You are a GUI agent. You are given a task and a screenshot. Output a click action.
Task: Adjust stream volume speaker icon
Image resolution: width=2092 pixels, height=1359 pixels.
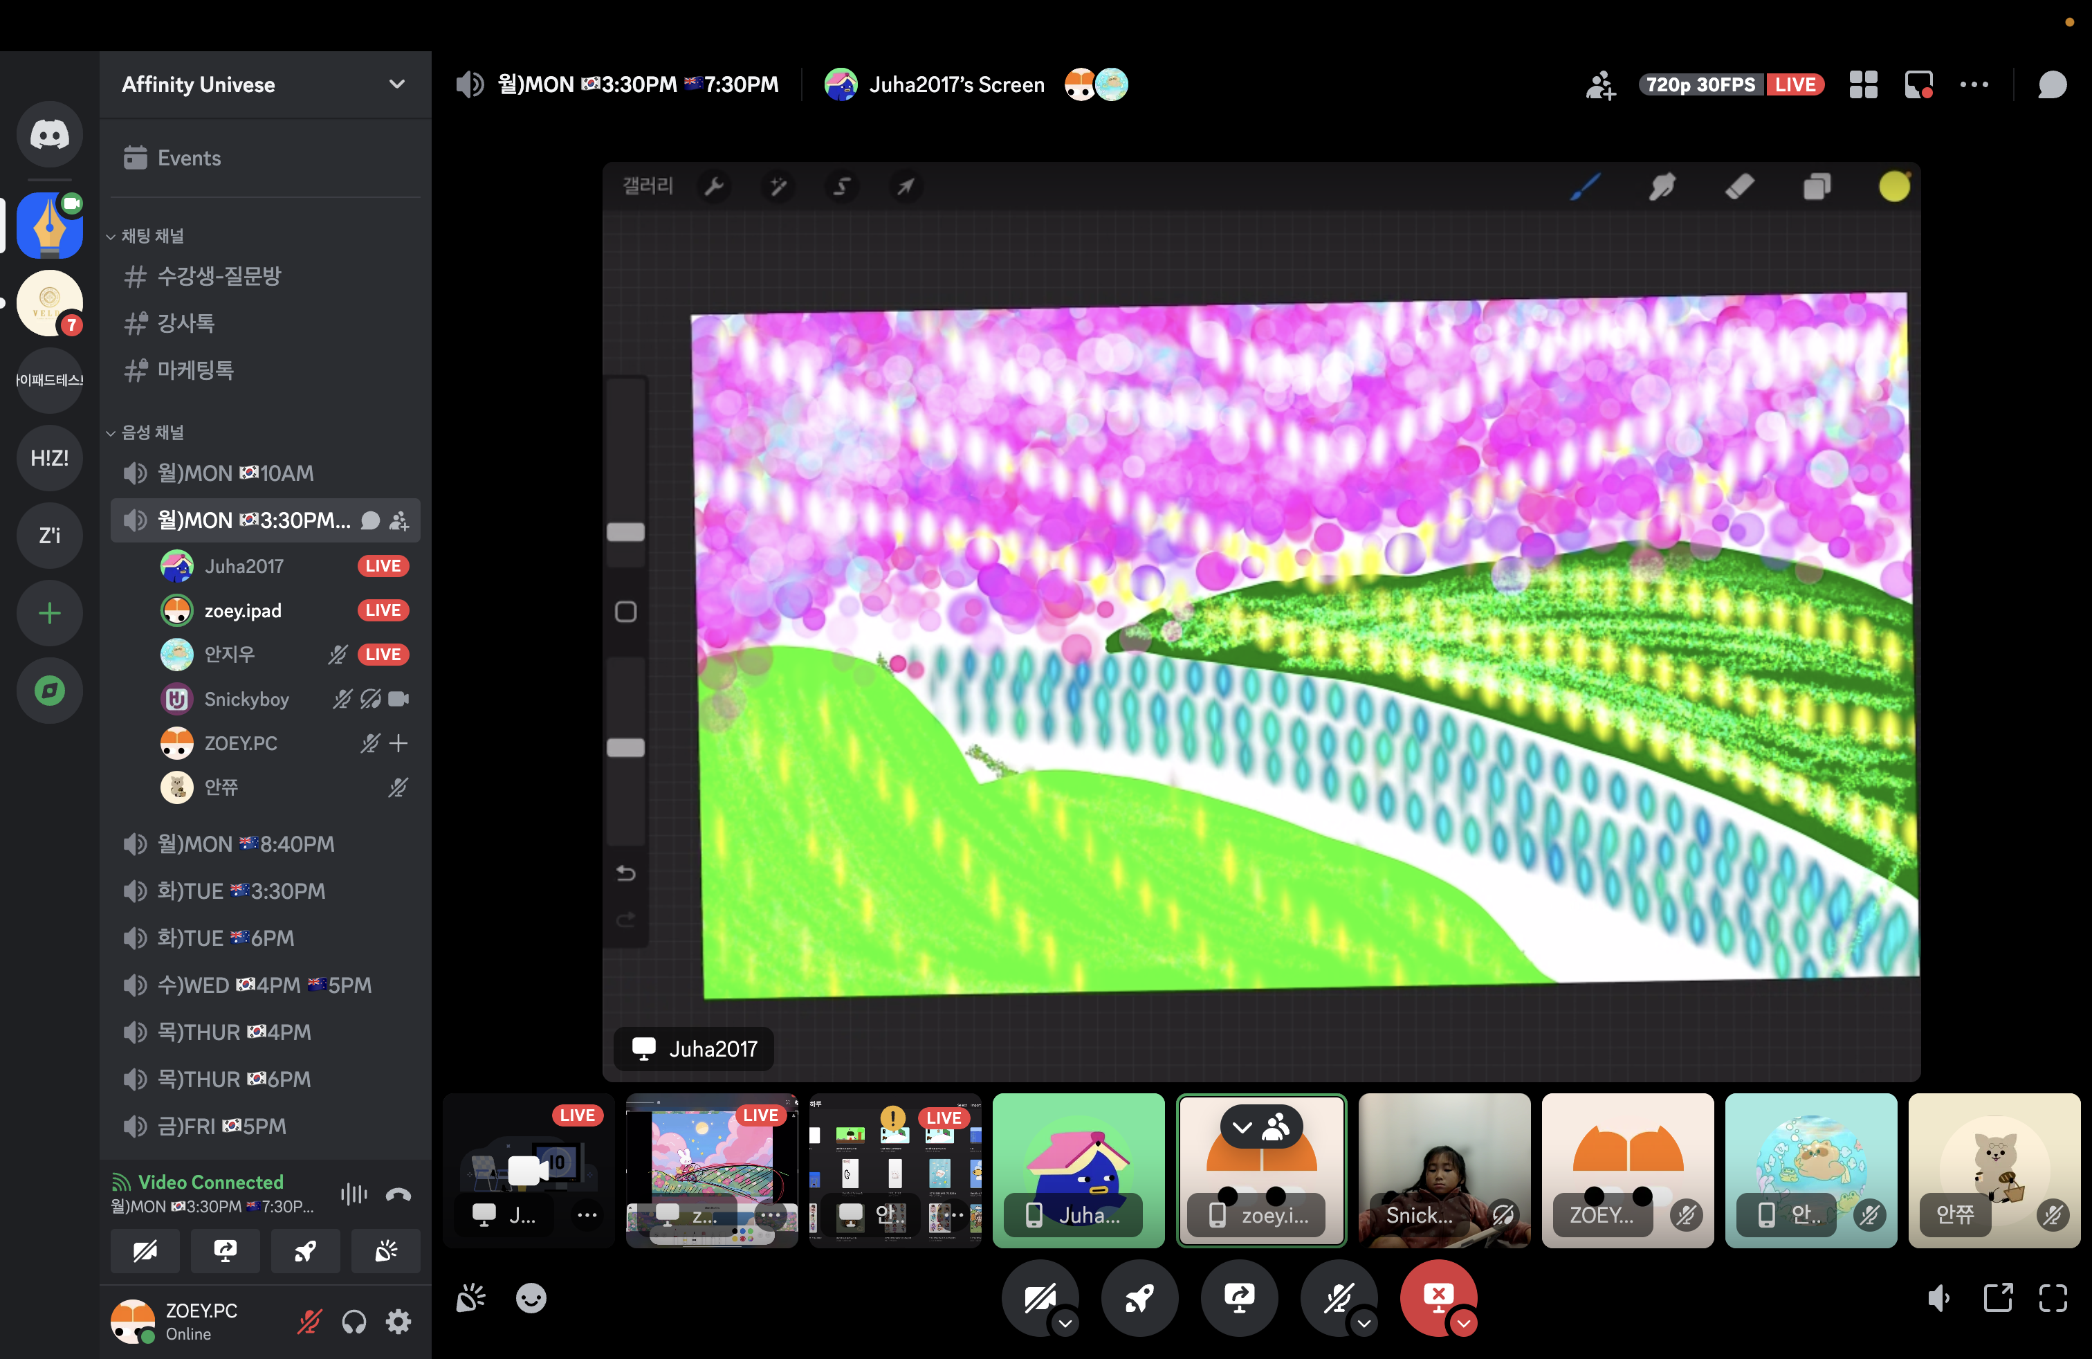pos(1938,1297)
